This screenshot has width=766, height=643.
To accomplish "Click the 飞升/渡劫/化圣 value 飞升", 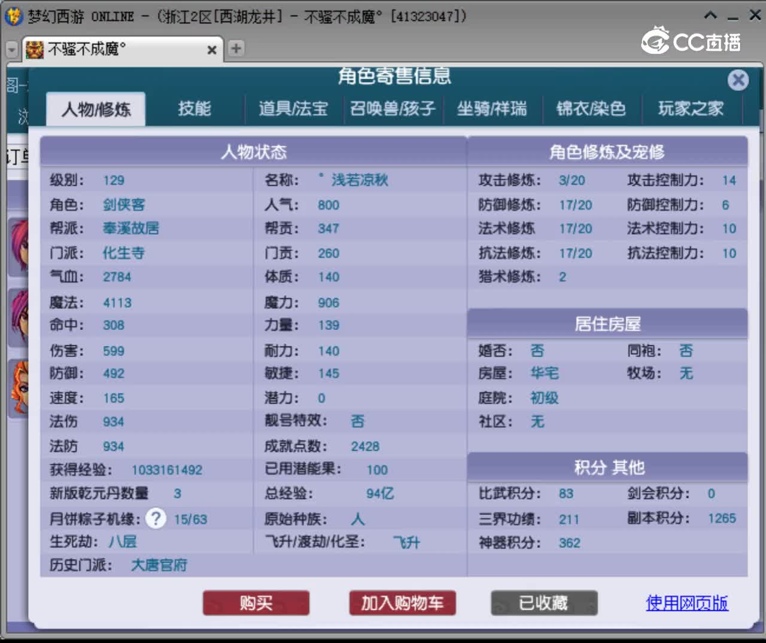I will (x=407, y=543).
